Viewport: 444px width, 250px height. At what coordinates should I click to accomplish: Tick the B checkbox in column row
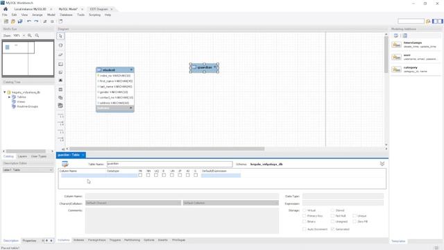164,175
